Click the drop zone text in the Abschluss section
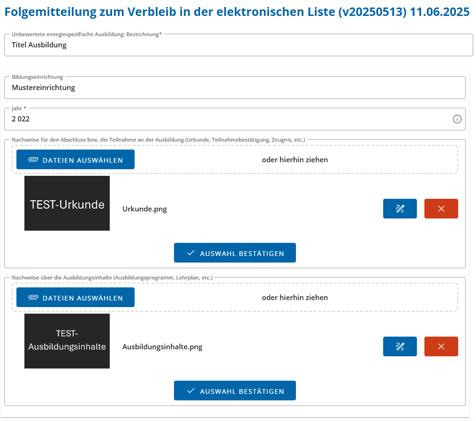Viewport: 476px width, 421px height. pyautogui.click(x=295, y=160)
